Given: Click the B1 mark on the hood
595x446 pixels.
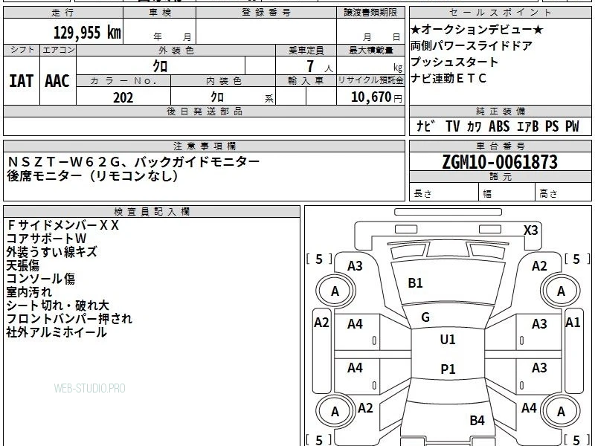Looking at the screenshot, I should point(415,283).
